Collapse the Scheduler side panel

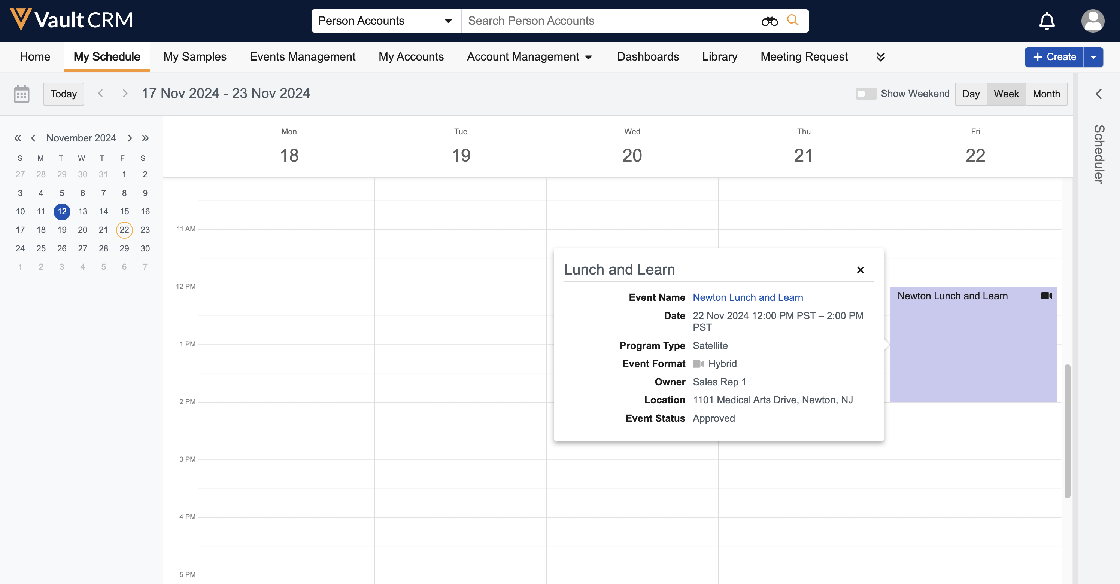[1099, 94]
